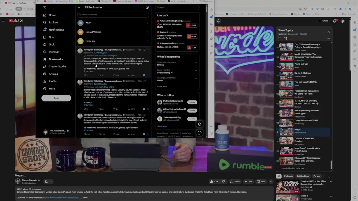Viewport: 358px width, 201px height.
Task: Click the YouTube playlist panel scrollbar
Action: pos(331,165)
